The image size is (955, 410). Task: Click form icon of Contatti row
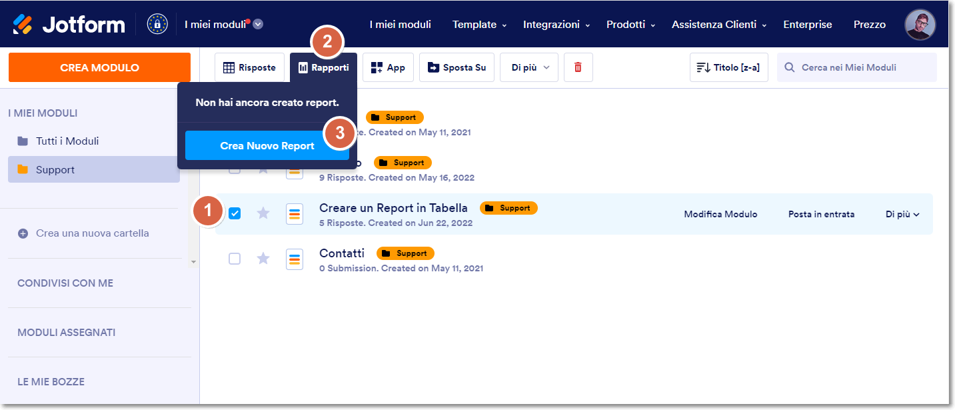[x=295, y=259]
